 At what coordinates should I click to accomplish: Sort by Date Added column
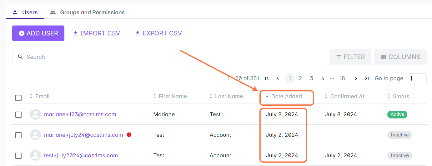(286, 96)
